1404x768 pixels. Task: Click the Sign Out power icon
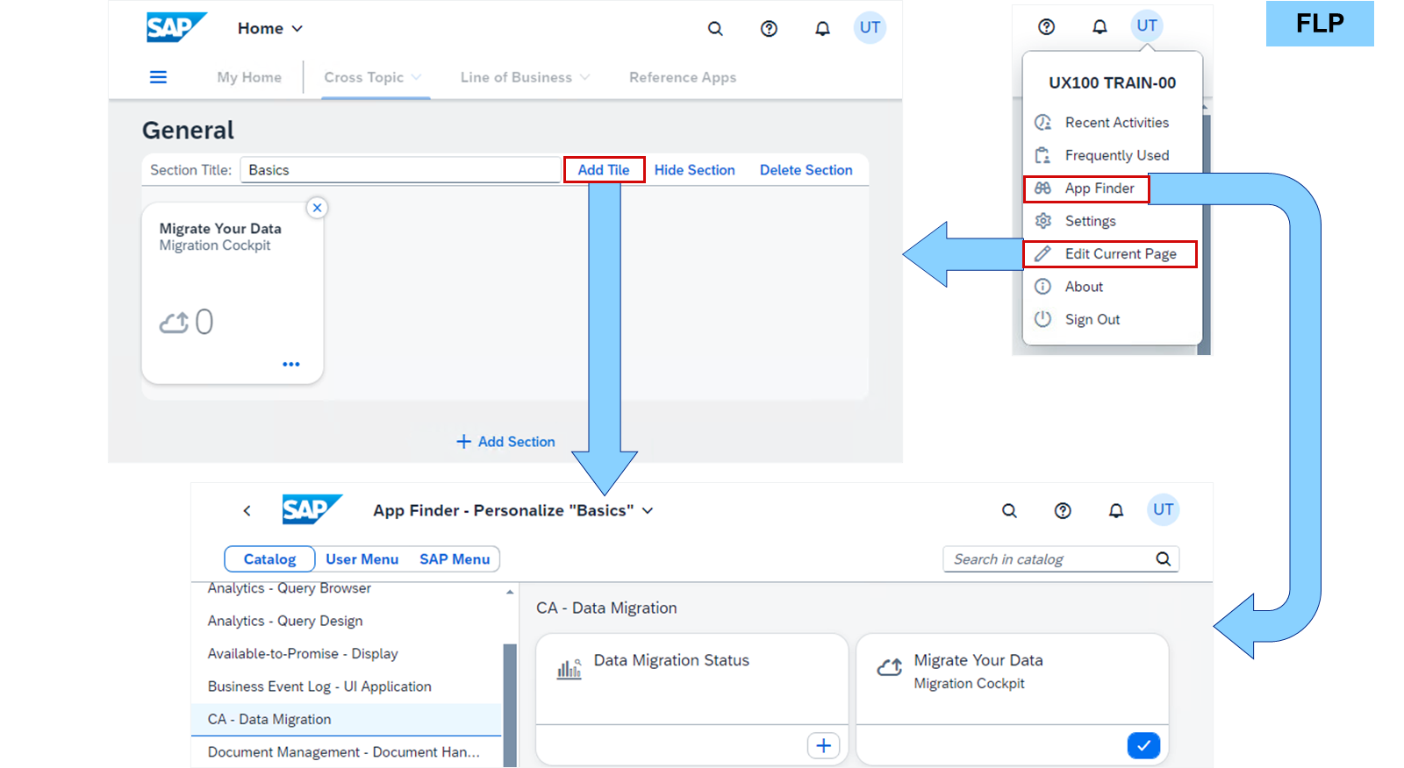1042,319
